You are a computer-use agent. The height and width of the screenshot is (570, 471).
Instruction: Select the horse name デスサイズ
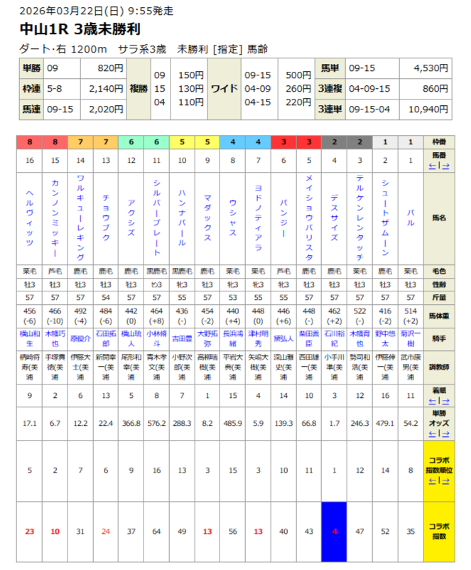(334, 218)
